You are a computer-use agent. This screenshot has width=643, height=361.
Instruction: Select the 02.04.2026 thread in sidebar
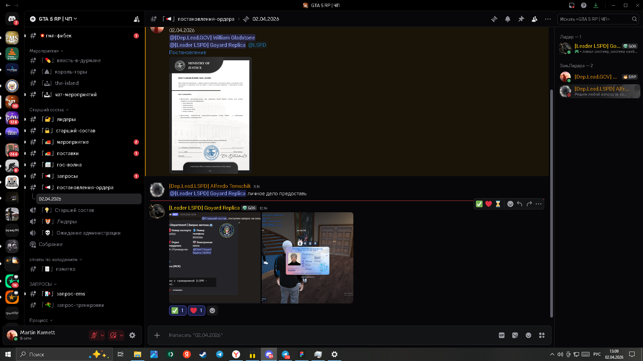coord(50,199)
